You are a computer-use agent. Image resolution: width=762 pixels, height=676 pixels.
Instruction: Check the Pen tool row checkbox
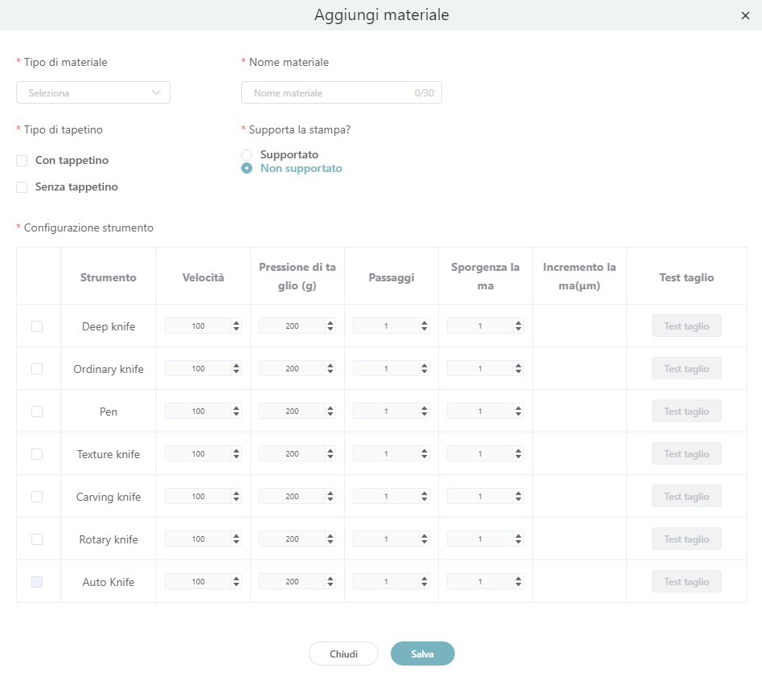37,412
